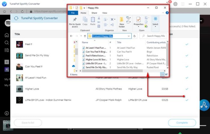Open address bar history dropdown
This screenshot has height=134, width=210.
pos(129,36)
